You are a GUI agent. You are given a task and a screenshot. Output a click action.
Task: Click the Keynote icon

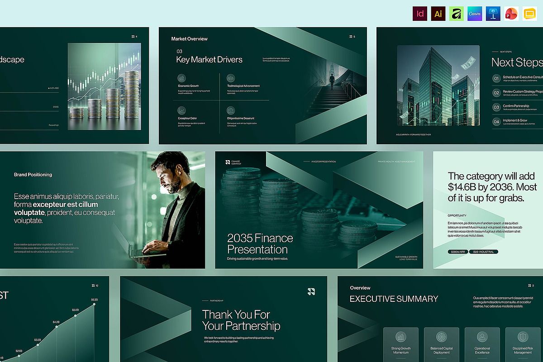pyautogui.click(x=493, y=14)
